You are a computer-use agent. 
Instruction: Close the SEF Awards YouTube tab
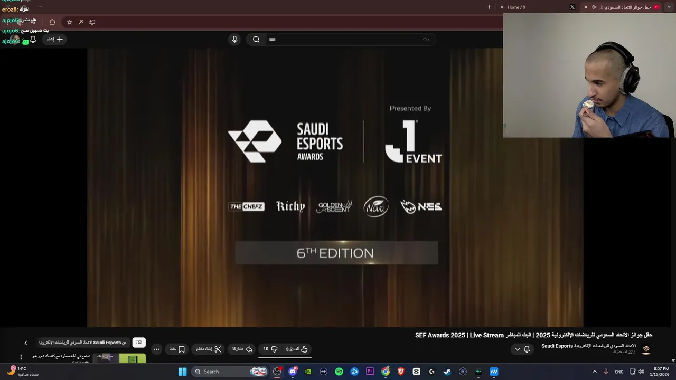coord(585,7)
